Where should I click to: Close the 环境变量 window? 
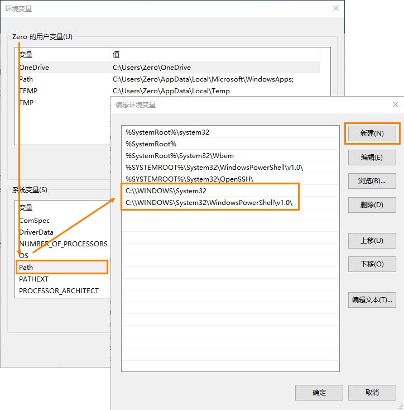[336, 8]
